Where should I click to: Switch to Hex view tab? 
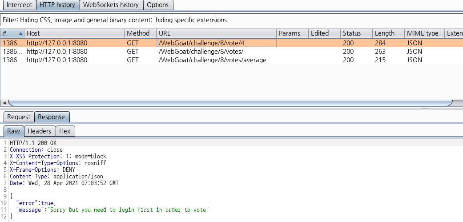click(65, 131)
